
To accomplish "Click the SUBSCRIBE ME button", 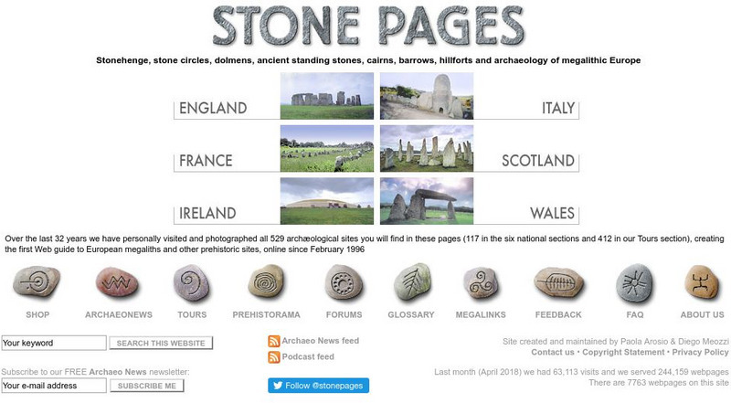I will click(147, 386).
